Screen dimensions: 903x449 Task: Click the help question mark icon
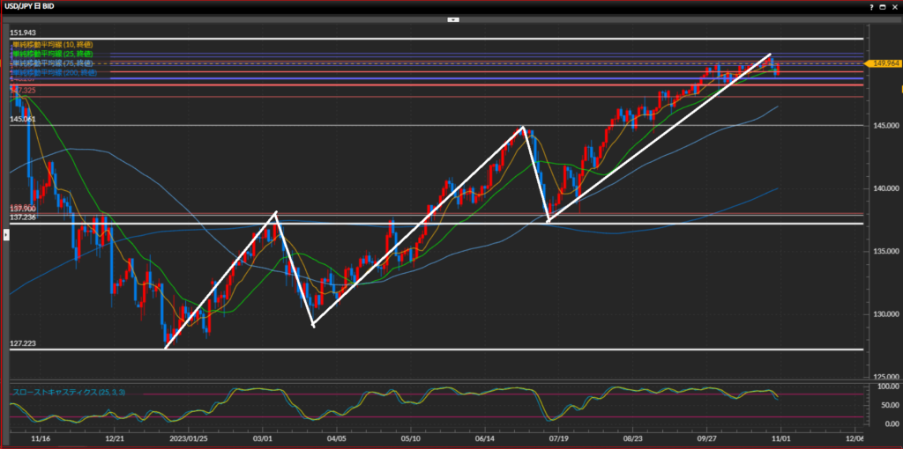tap(869, 6)
